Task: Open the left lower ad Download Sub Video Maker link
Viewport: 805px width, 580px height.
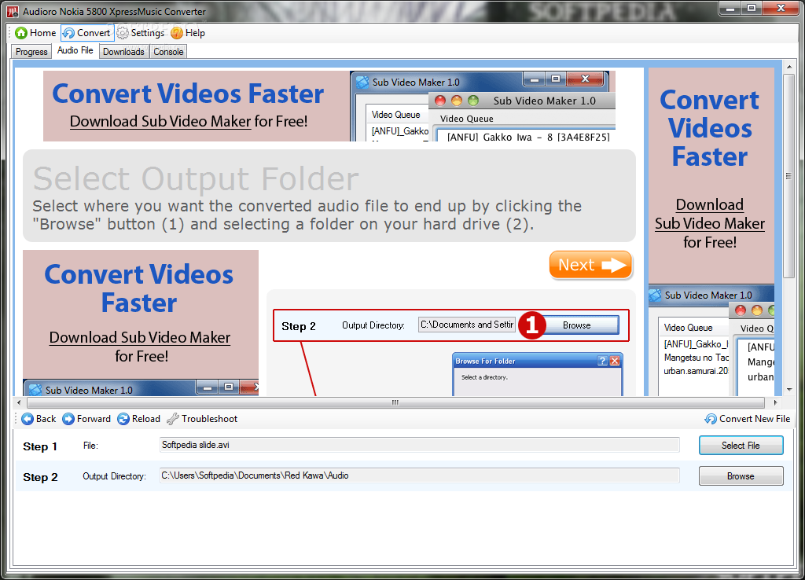Action: point(140,337)
